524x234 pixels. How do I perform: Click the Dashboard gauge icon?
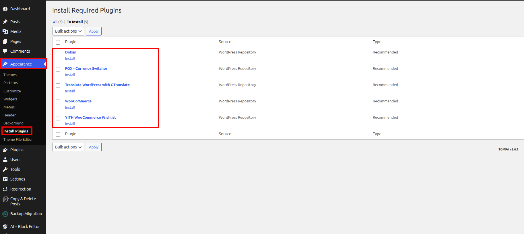(5, 9)
